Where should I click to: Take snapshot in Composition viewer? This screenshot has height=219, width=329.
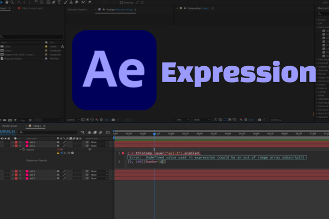260,120
